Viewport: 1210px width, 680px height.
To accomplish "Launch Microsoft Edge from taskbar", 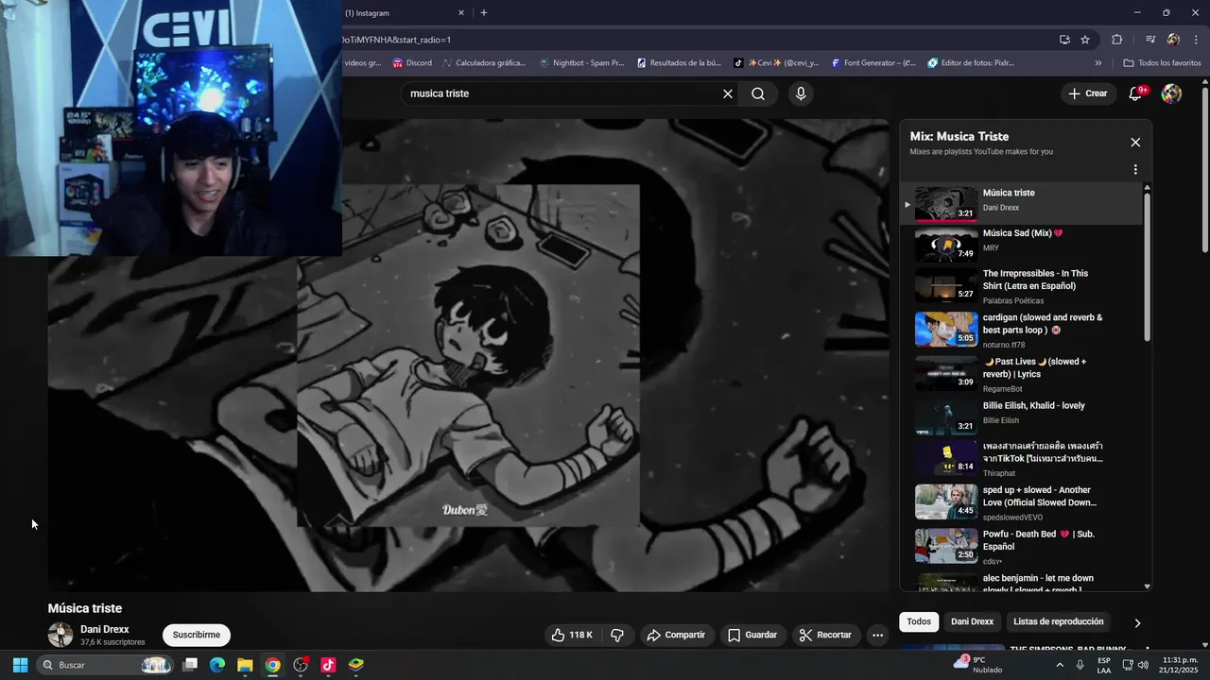I will pos(217,665).
